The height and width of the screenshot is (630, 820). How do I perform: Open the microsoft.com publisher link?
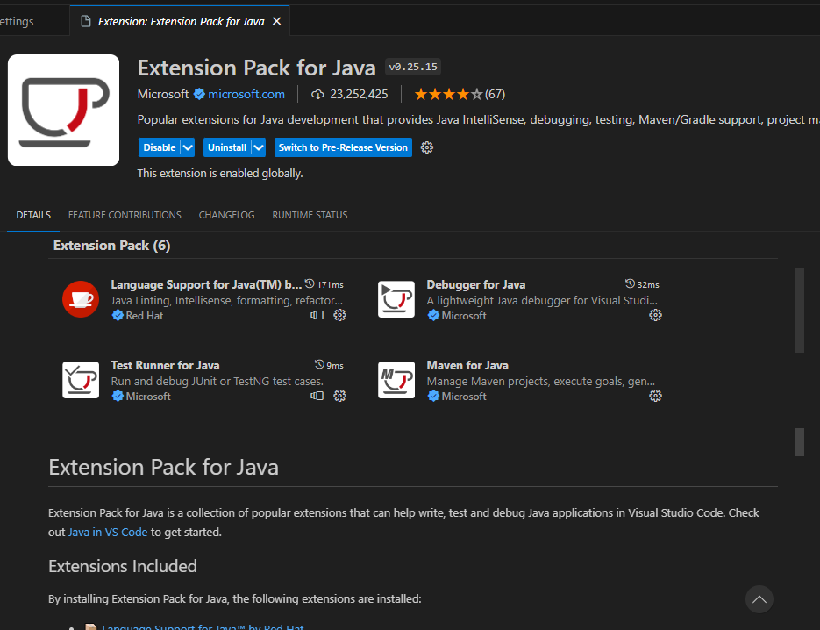tap(246, 94)
